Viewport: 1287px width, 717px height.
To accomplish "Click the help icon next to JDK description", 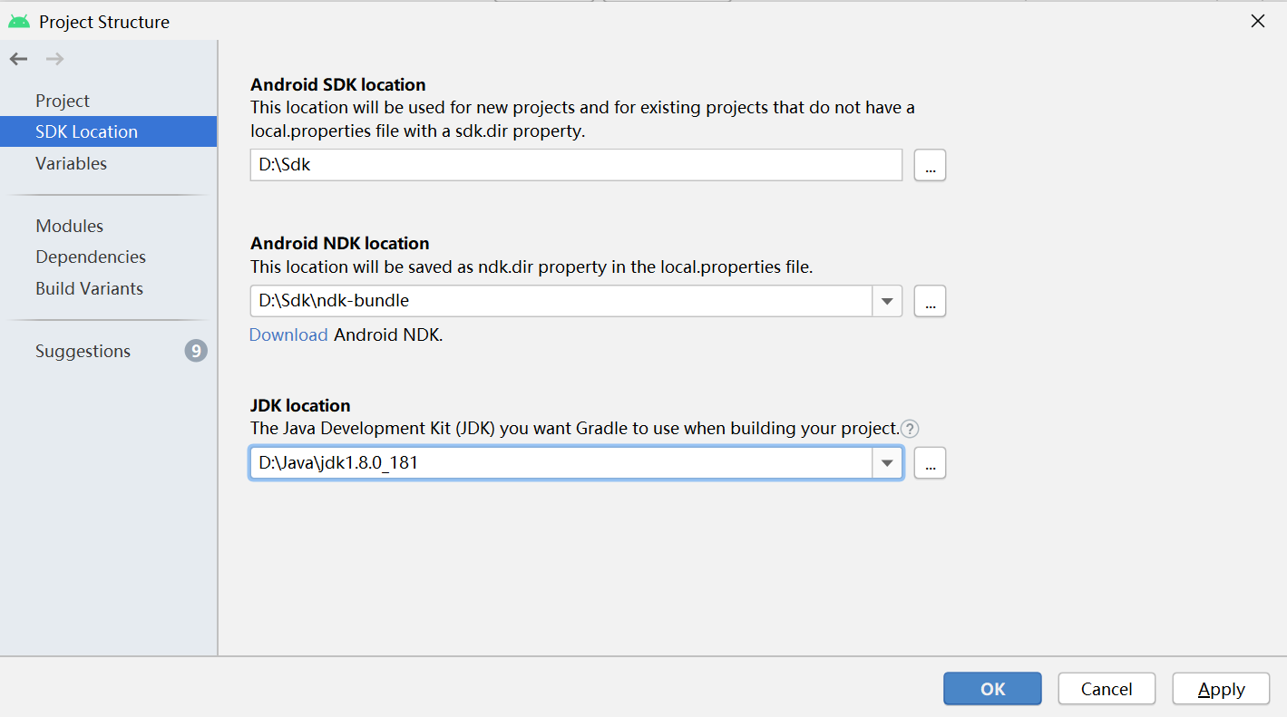I will (x=909, y=428).
